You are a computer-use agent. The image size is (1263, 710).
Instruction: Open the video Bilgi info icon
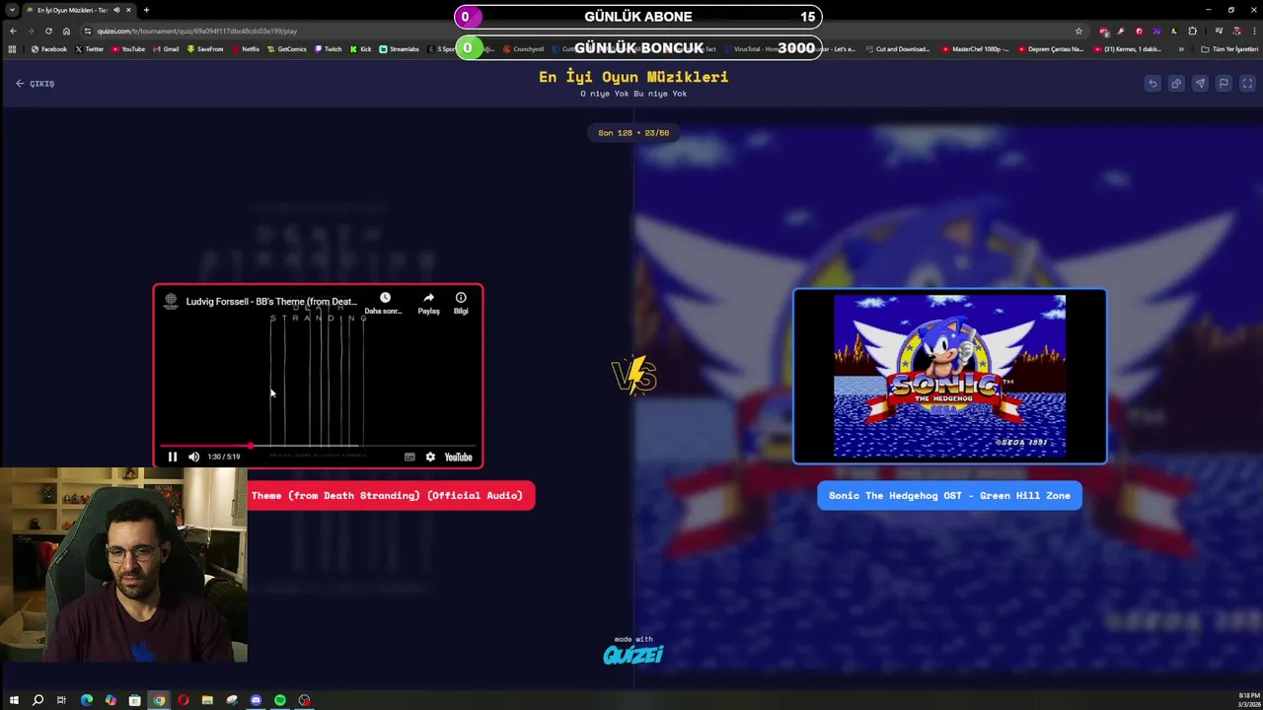click(461, 298)
